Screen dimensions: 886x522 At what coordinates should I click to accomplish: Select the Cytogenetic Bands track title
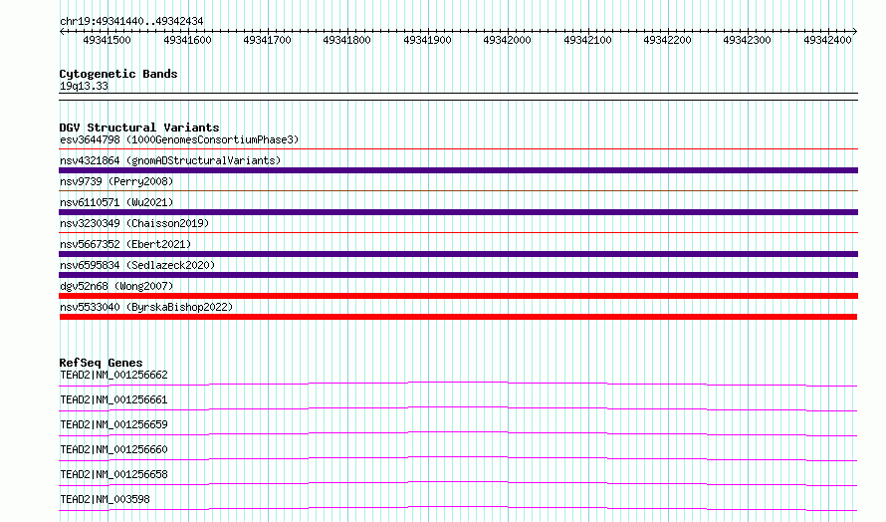coord(118,74)
